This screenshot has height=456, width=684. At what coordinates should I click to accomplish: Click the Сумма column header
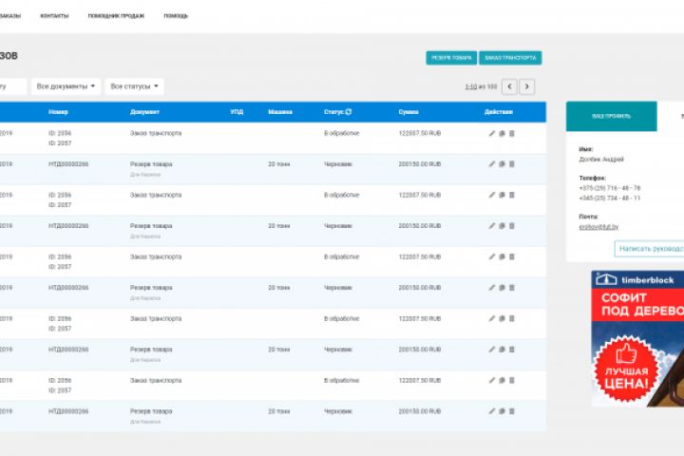point(408,112)
